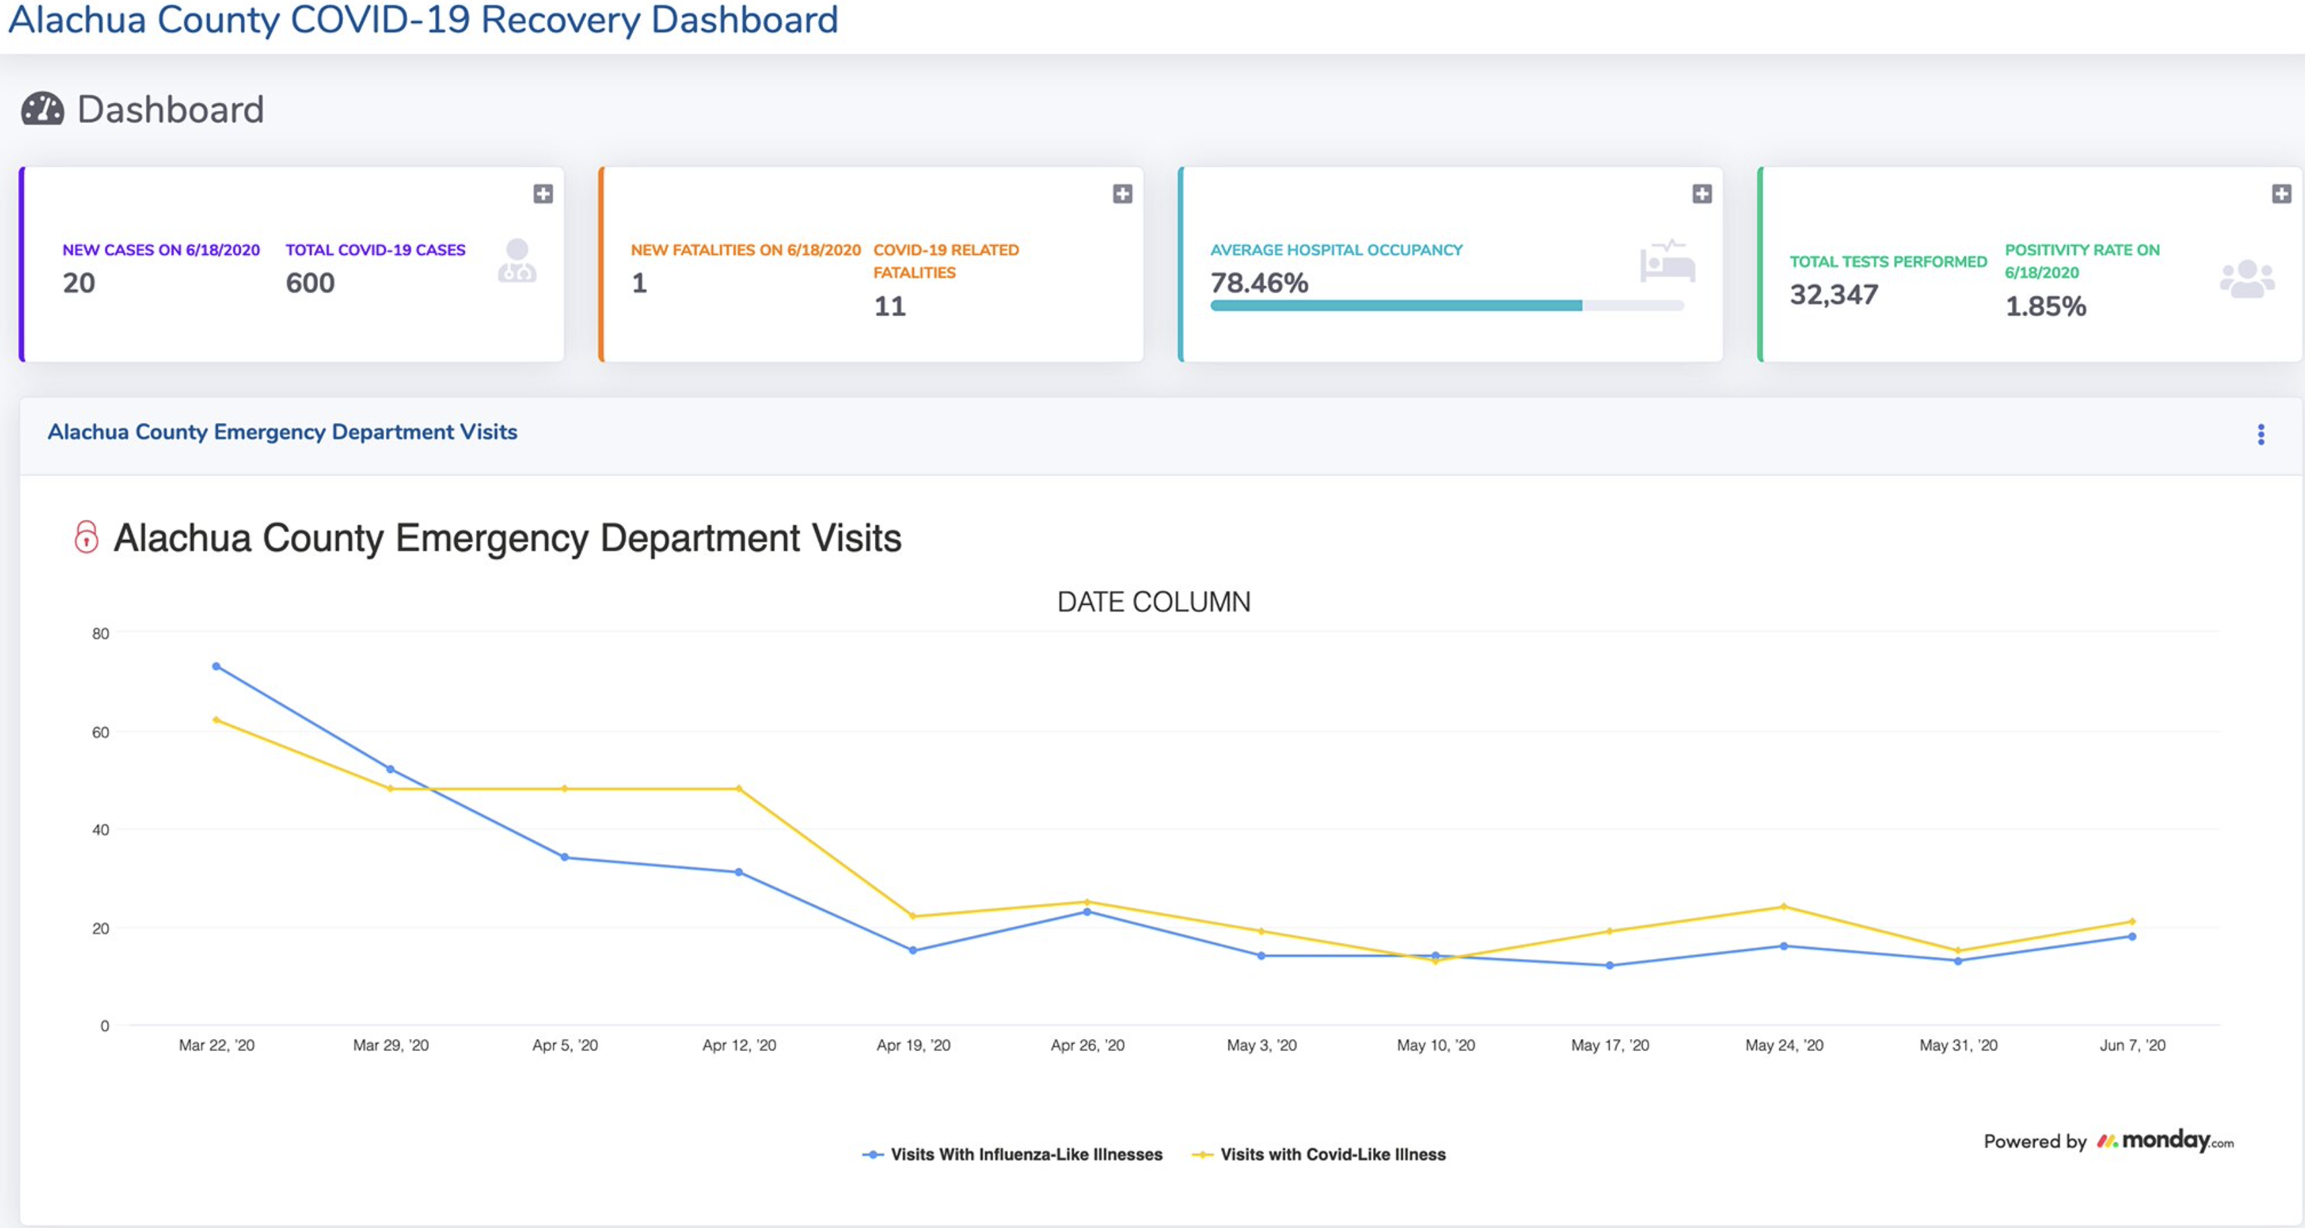Click the red lock icon beside chart title

pyautogui.click(x=86, y=537)
